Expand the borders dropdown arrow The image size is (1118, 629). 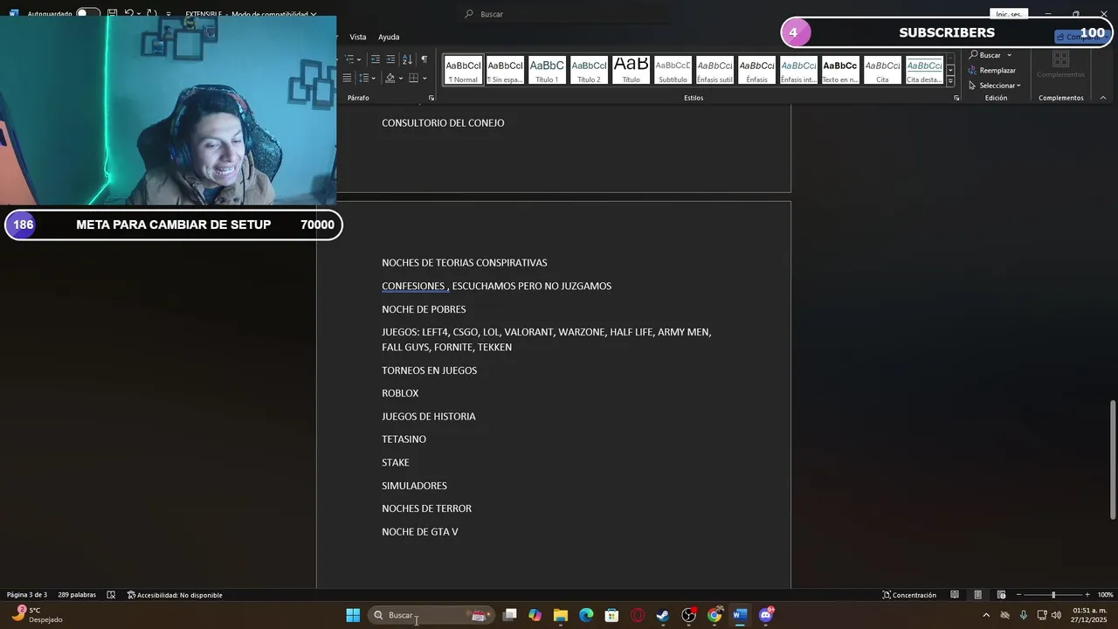(424, 79)
